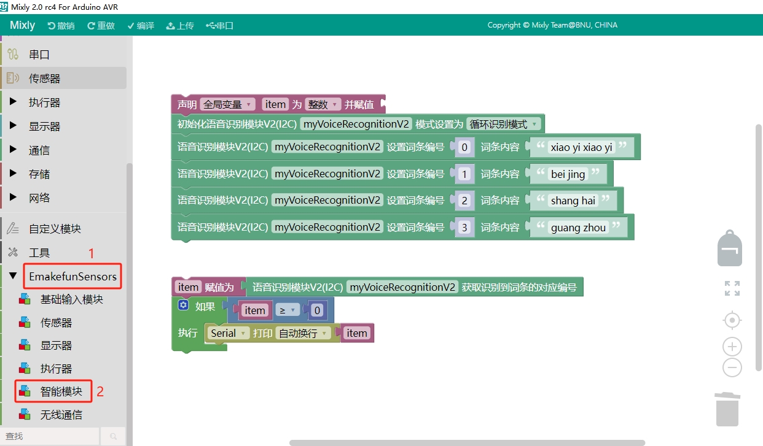Click the Mixly logo in header
The image size is (763, 446).
23,25
